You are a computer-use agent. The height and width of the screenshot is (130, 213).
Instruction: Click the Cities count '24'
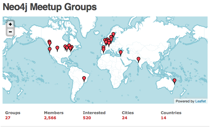coord(124,118)
